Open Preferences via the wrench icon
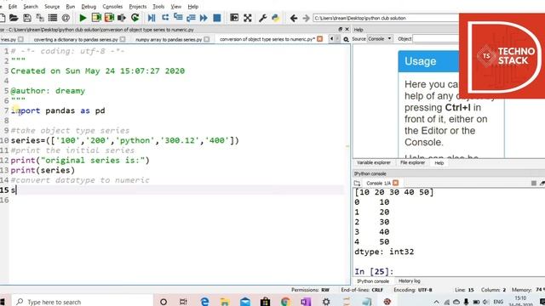 point(262,18)
